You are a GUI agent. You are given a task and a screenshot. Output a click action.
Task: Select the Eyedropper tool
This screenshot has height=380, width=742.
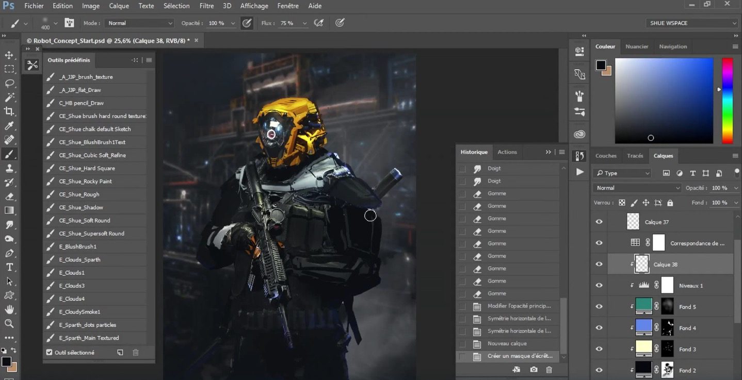click(x=9, y=126)
